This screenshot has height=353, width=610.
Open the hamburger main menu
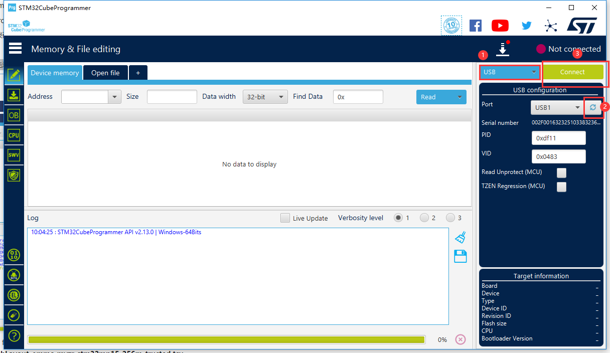coord(15,48)
